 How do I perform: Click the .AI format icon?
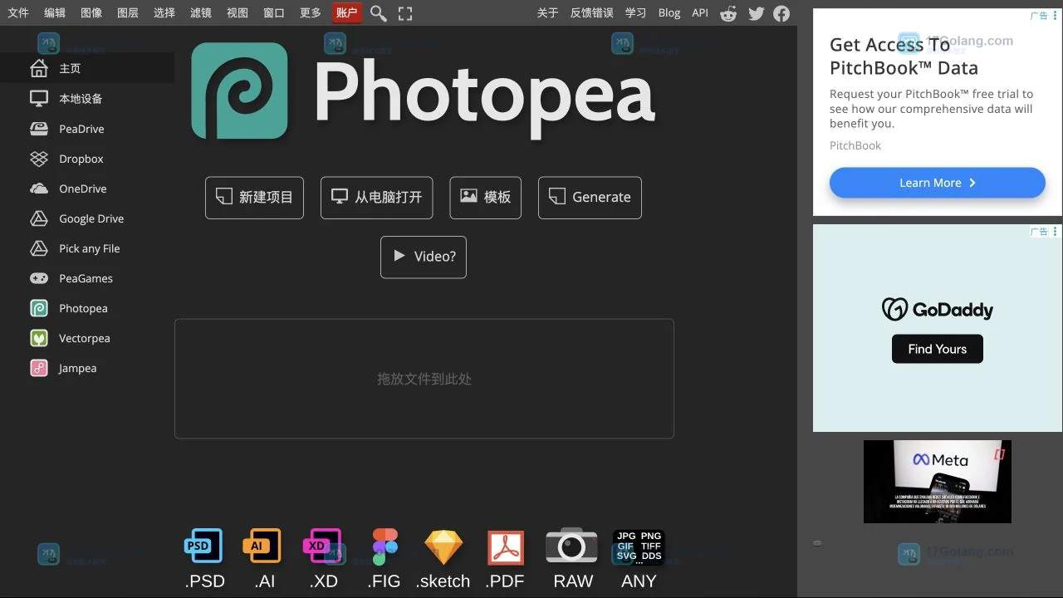[262, 546]
